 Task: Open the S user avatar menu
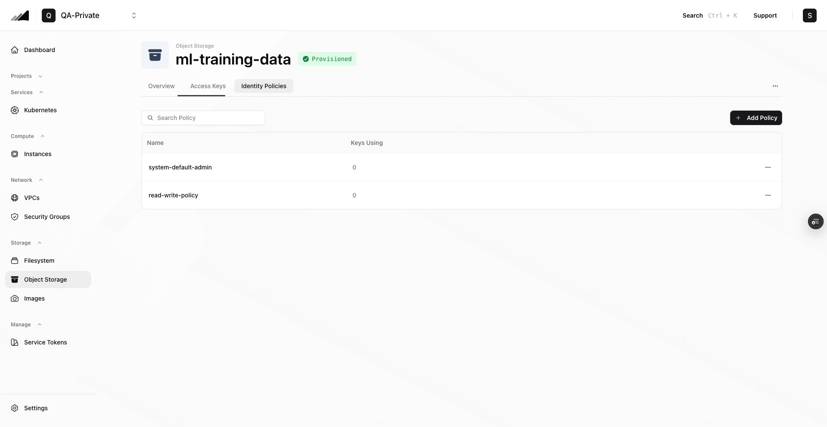pyautogui.click(x=810, y=15)
